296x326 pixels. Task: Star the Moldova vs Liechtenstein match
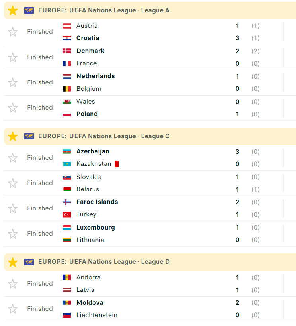13,309
